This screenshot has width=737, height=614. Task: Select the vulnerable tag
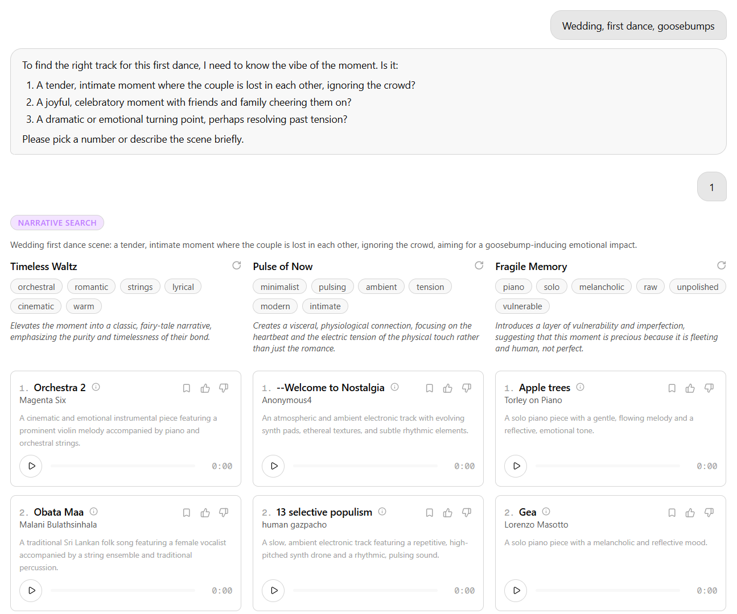point(522,306)
